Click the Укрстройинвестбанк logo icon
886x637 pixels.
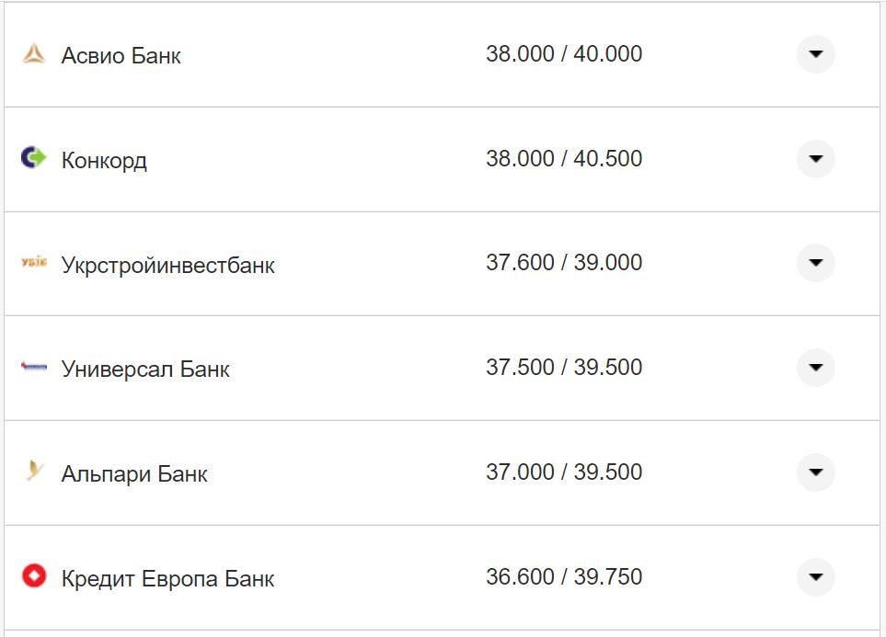tap(33, 264)
